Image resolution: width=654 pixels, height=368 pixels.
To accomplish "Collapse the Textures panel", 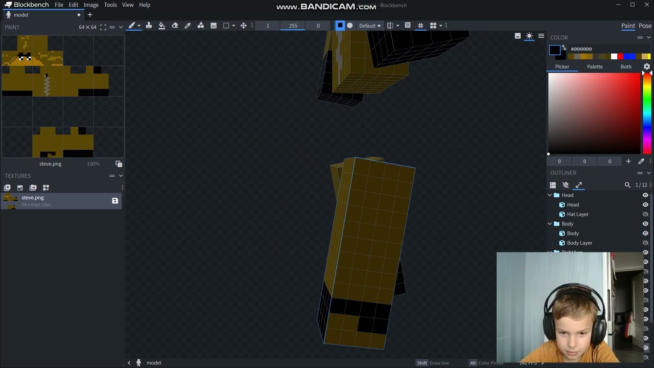I will 121,176.
